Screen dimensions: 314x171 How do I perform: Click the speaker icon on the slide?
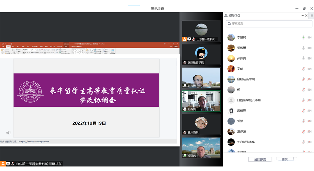[x=9, y=133]
